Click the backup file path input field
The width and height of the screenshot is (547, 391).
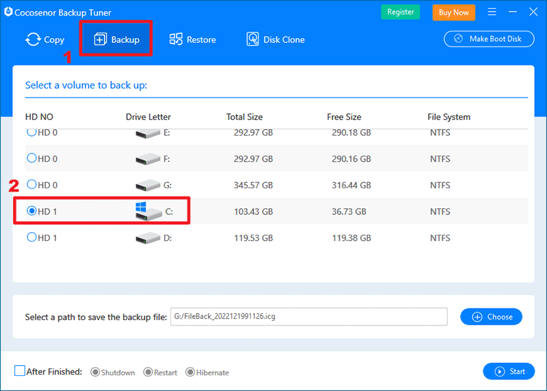[x=309, y=317]
